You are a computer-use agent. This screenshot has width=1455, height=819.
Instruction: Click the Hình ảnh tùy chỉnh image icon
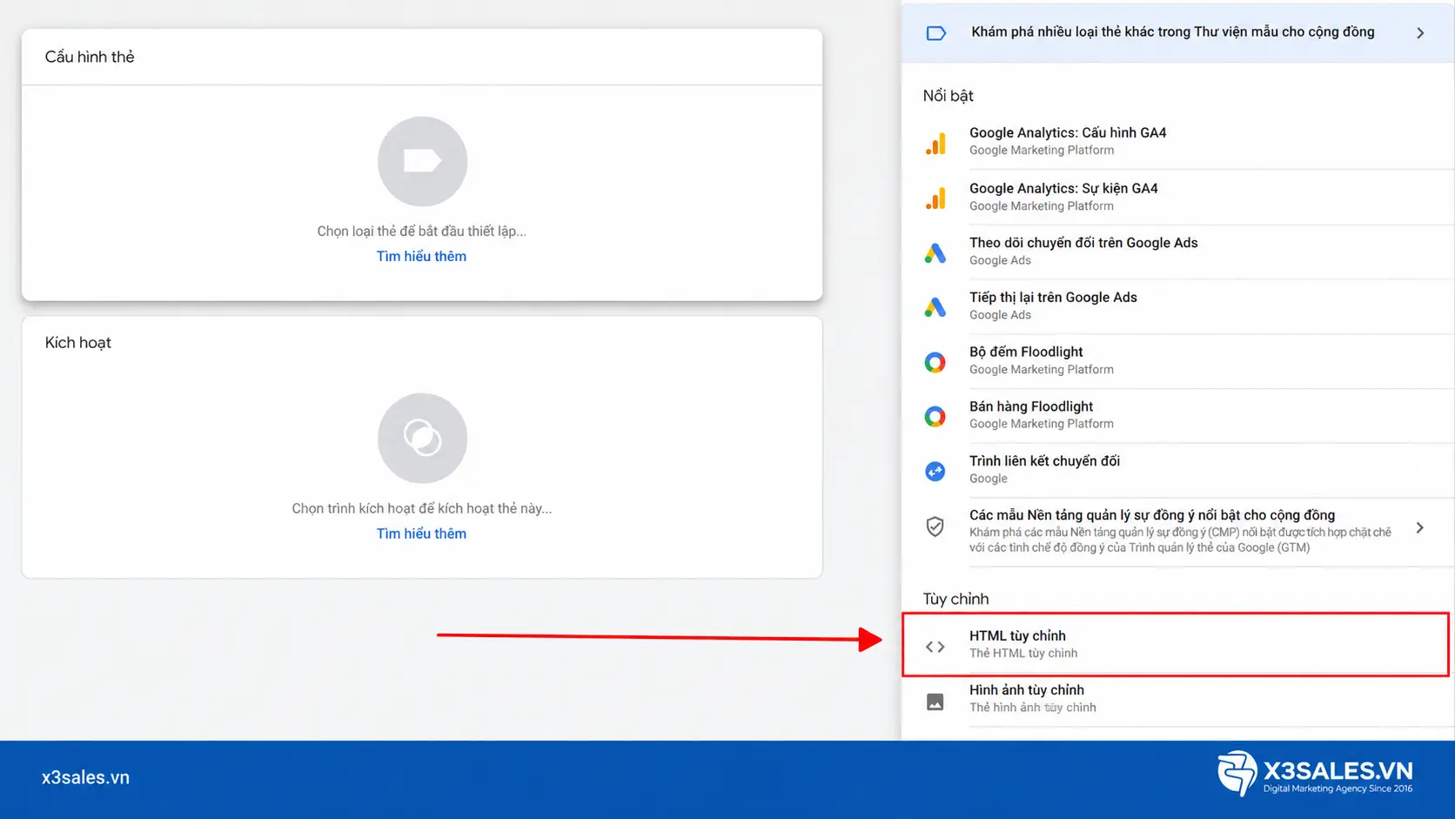click(x=935, y=702)
